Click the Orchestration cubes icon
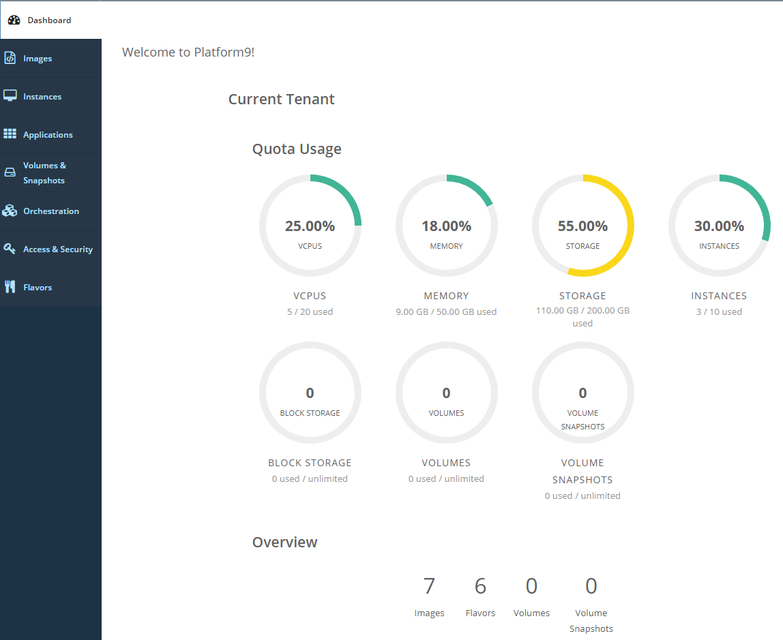 pyautogui.click(x=10, y=211)
